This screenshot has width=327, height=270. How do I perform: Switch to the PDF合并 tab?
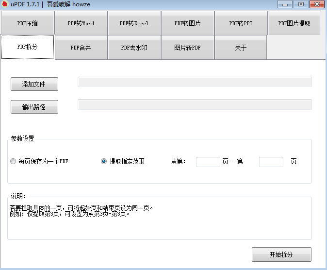pyautogui.click(x=81, y=48)
